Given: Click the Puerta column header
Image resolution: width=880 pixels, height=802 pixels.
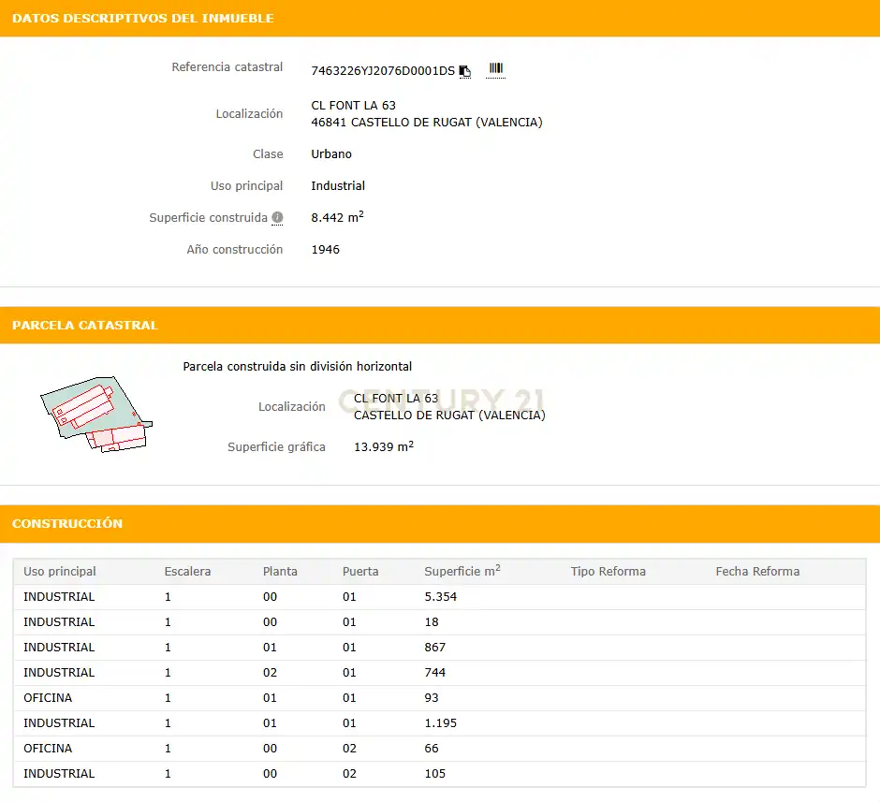Looking at the screenshot, I should point(360,572).
